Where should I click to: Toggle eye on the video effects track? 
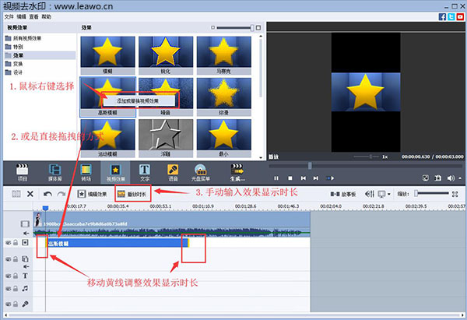click(x=9, y=243)
